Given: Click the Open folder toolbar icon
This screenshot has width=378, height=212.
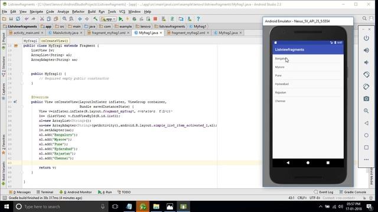Looking at the screenshot, I should pyautogui.click(x=4, y=19).
